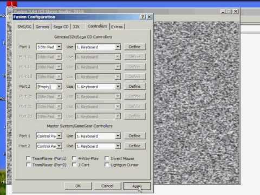260x195 pixels.
Task: Confirm settings with OK button
Action: tap(78, 186)
